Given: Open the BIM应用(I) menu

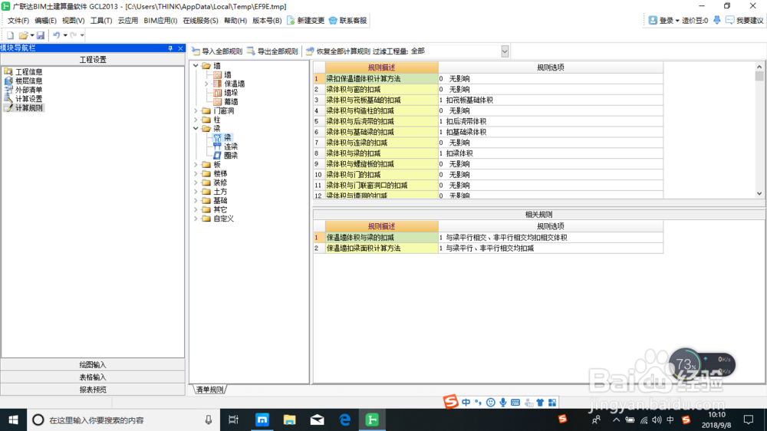Looking at the screenshot, I should [160, 21].
